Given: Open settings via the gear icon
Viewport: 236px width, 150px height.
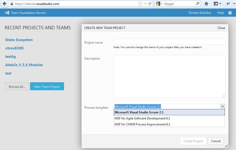Looking at the screenshot, I should click(x=230, y=13).
